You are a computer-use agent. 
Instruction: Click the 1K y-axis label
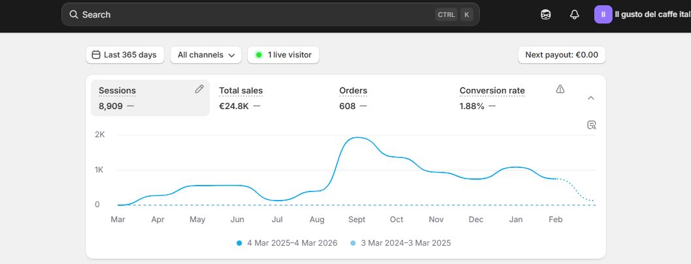point(99,170)
